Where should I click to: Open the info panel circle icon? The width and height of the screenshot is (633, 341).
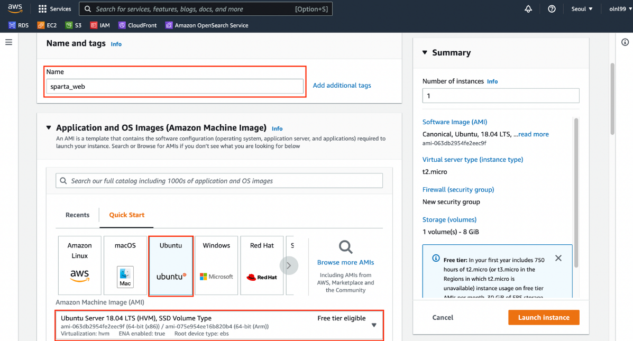tap(625, 42)
